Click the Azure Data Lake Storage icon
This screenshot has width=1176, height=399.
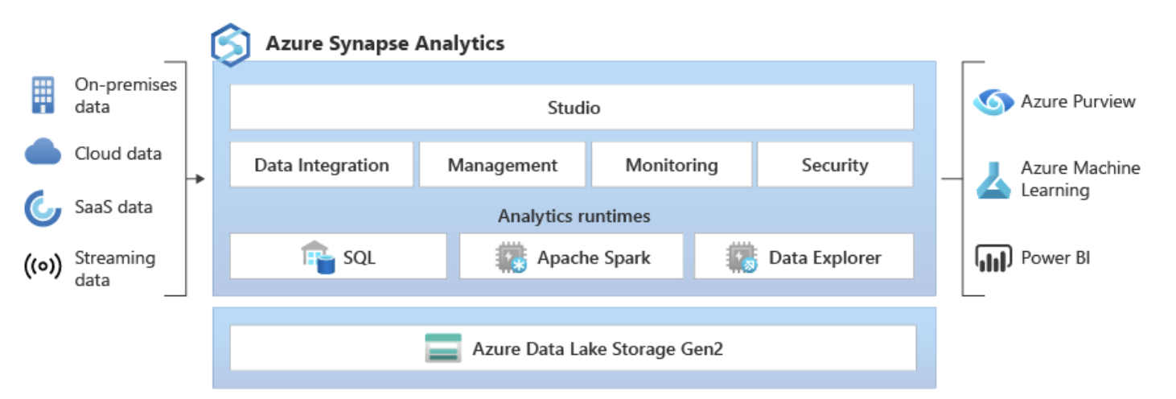tap(443, 348)
